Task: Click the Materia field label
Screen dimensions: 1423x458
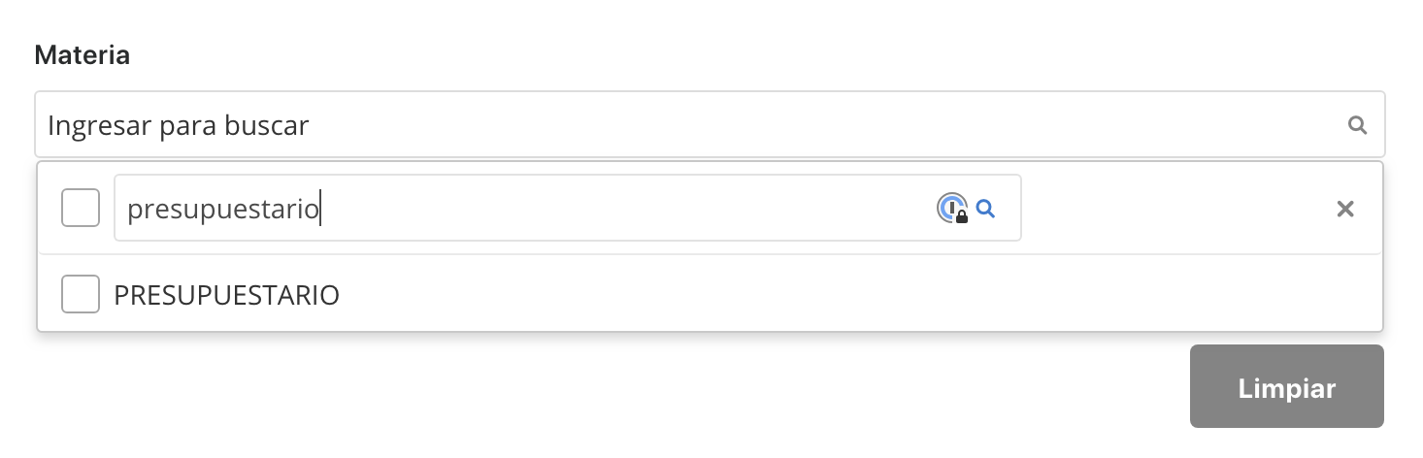Action: point(83,55)
